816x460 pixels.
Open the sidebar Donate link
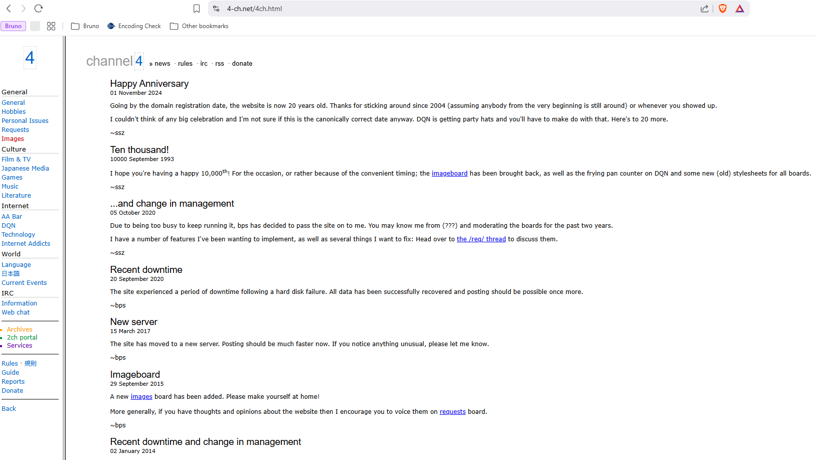coord(13,391)
